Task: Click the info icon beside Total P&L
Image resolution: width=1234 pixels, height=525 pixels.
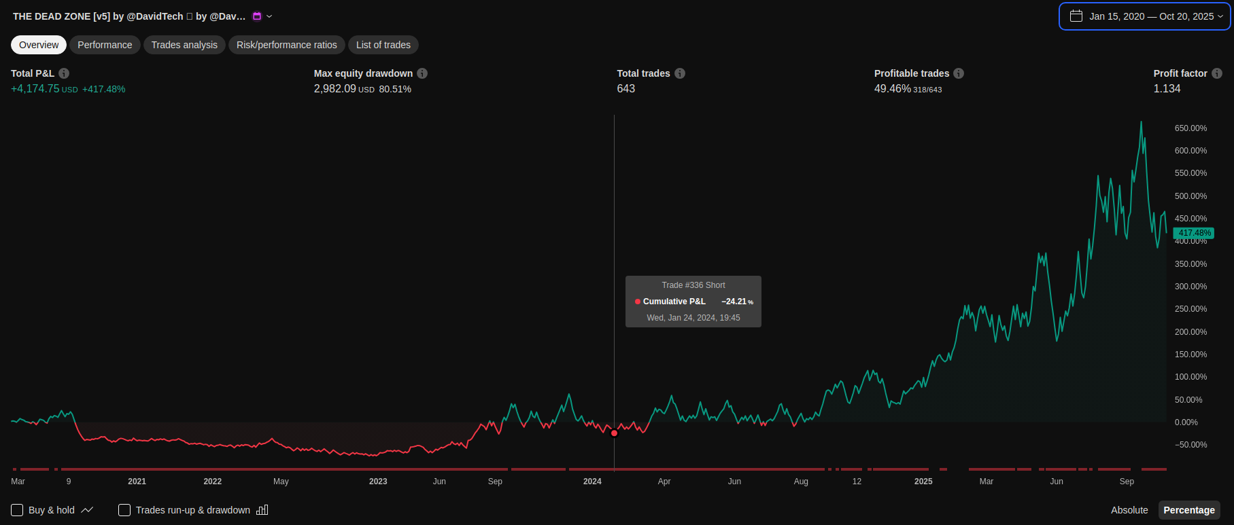Action: click(64, 73)
